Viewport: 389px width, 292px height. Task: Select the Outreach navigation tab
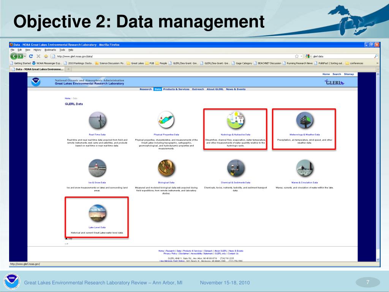point(198,89)
